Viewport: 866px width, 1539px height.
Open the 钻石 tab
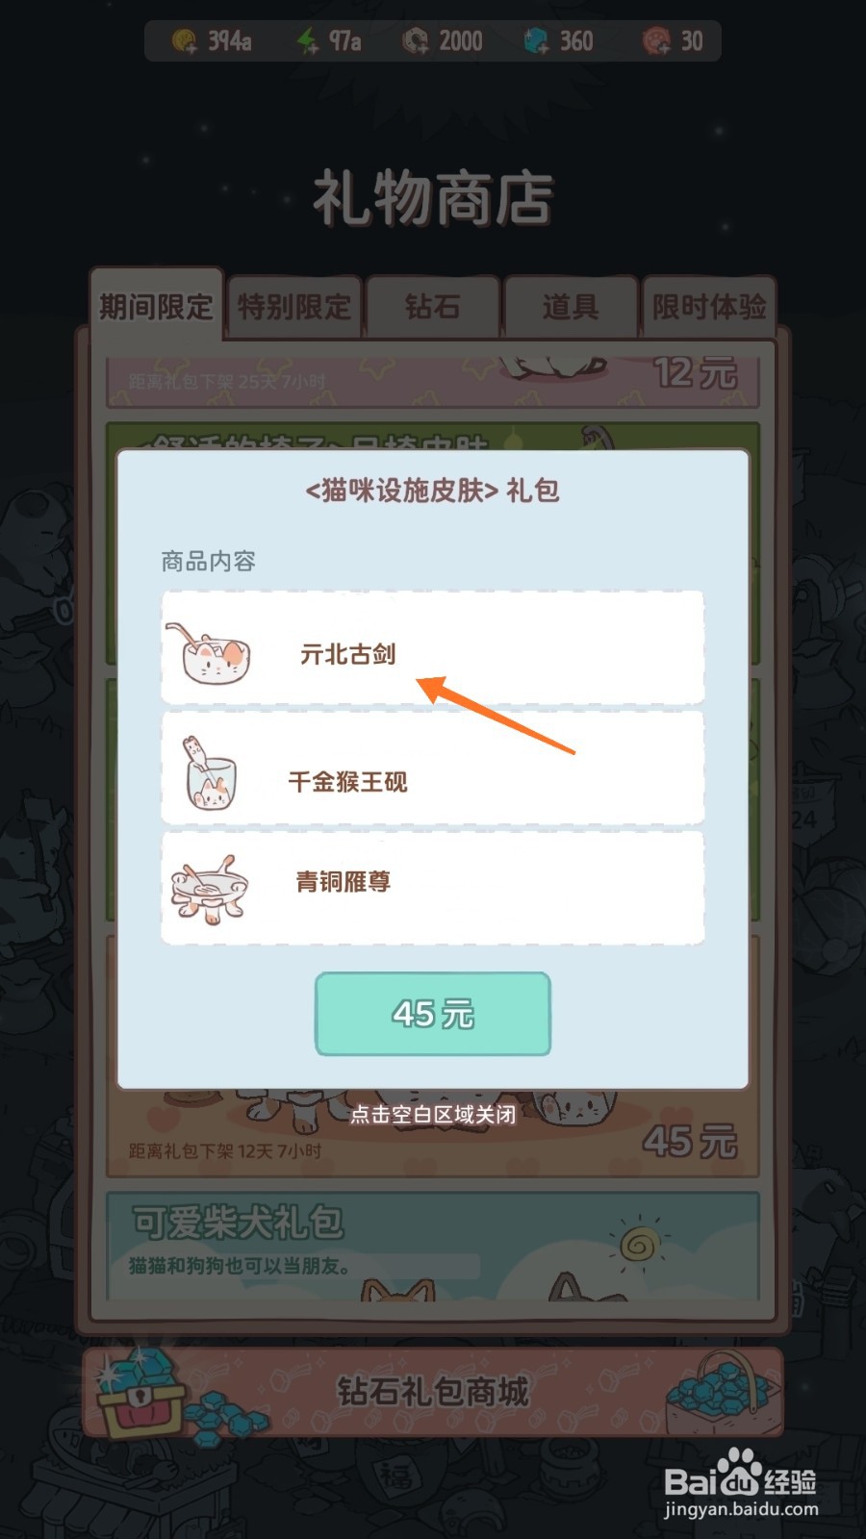tap(432, 307)
